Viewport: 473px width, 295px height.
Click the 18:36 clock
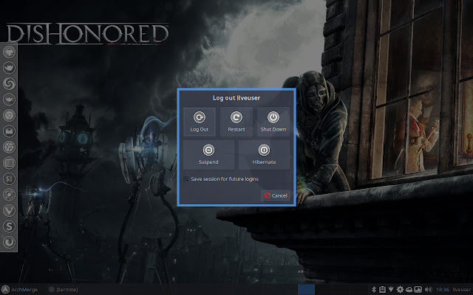click(443, 289)
